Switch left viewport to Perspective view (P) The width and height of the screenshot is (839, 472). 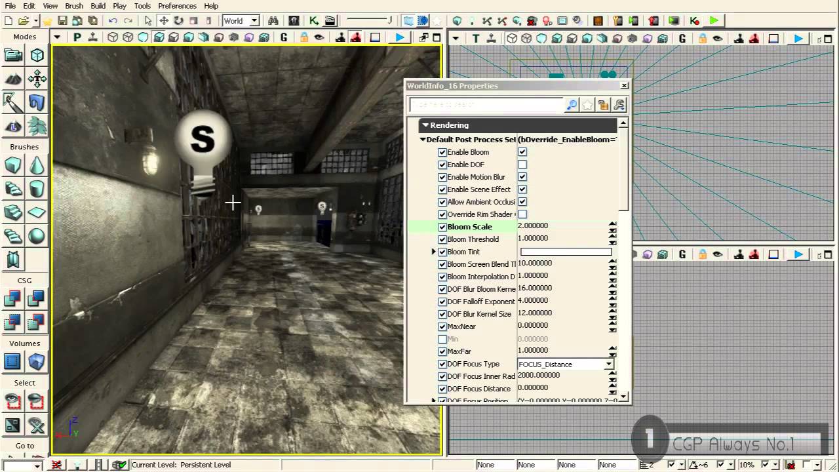tap(77, 38)
